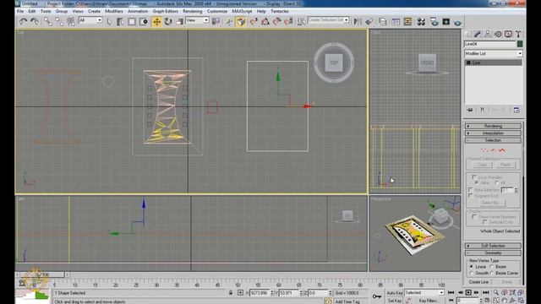Image resolution: width=541 pixels, height=304 pixels.
Task: Click the Undo arrow icon
Action: (23, 22)
